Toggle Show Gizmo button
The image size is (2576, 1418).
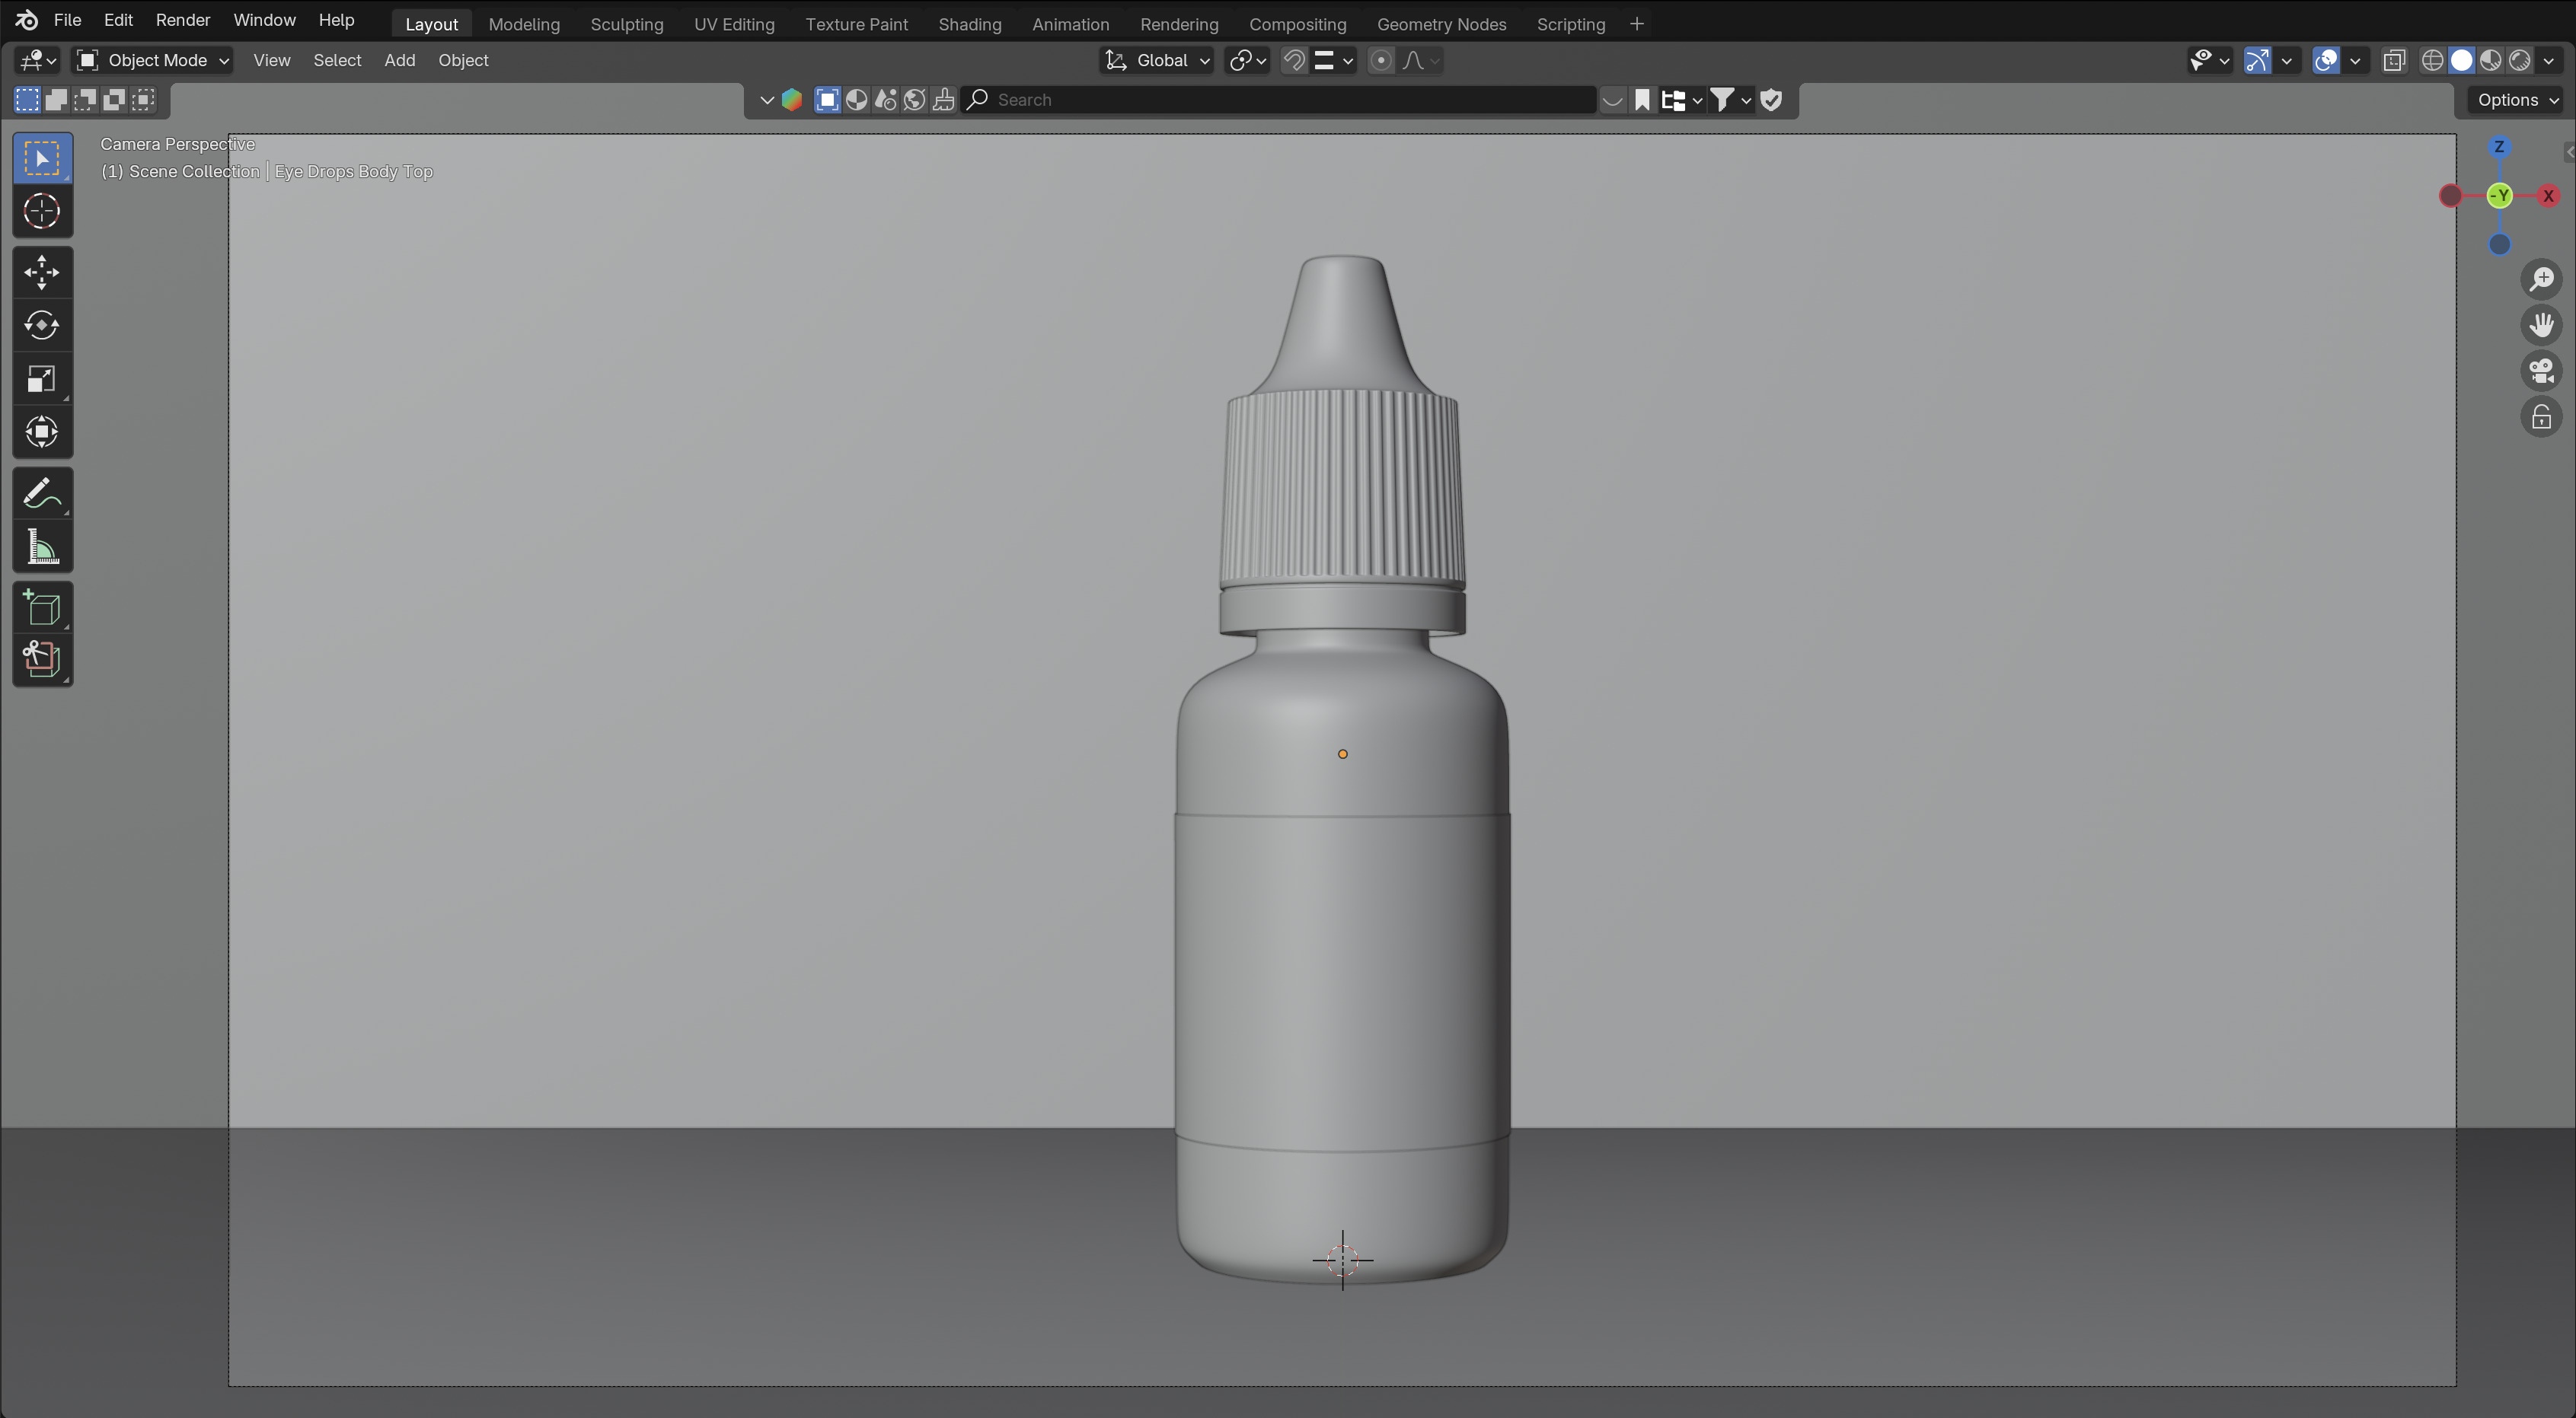[x=2257, y=61]
